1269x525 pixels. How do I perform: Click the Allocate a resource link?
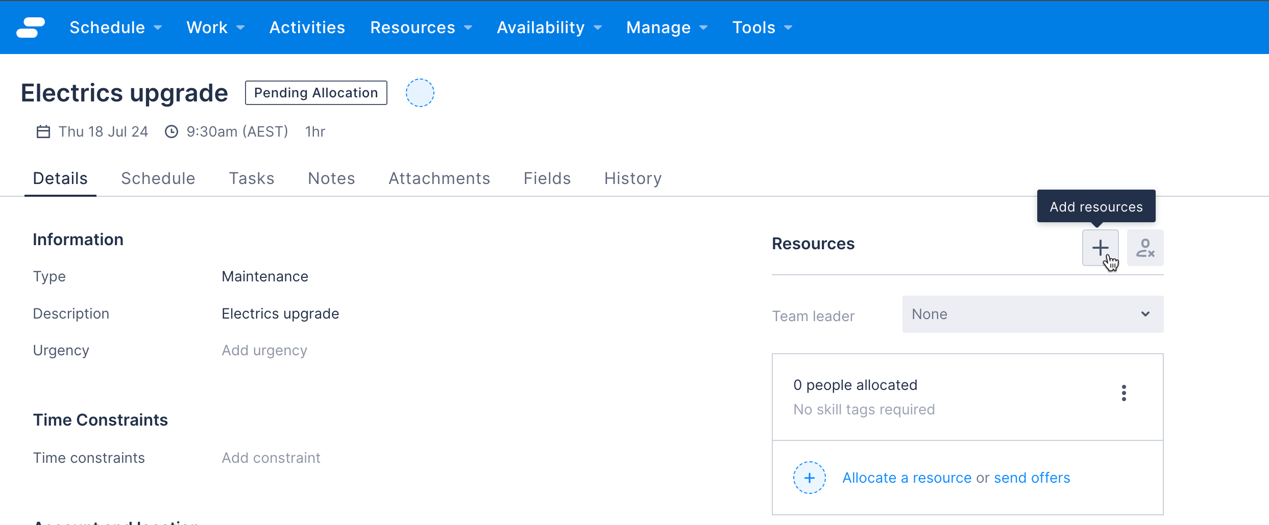(907, 477)
